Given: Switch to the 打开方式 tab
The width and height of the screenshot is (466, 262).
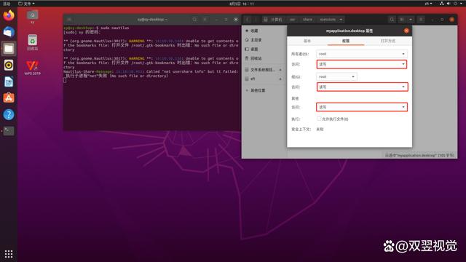Looking at the screenshot, I should [x=388, y=41].
